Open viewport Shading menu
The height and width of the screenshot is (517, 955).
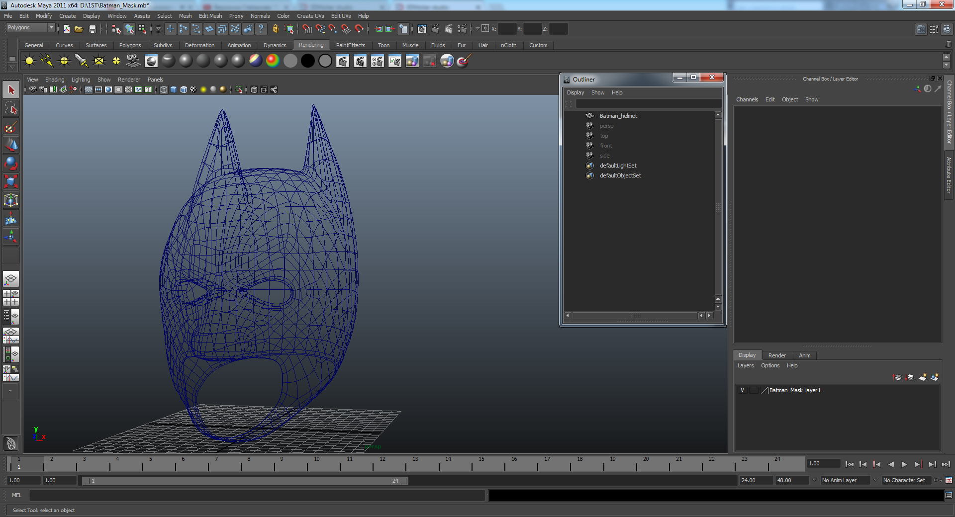55,80
